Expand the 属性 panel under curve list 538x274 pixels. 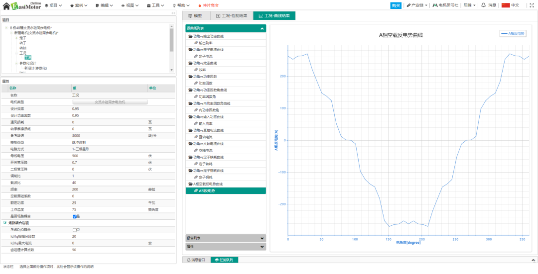click(226, 246)
